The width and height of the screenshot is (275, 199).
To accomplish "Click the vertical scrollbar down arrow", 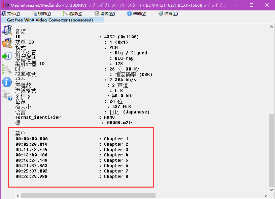I will (271, 190).
